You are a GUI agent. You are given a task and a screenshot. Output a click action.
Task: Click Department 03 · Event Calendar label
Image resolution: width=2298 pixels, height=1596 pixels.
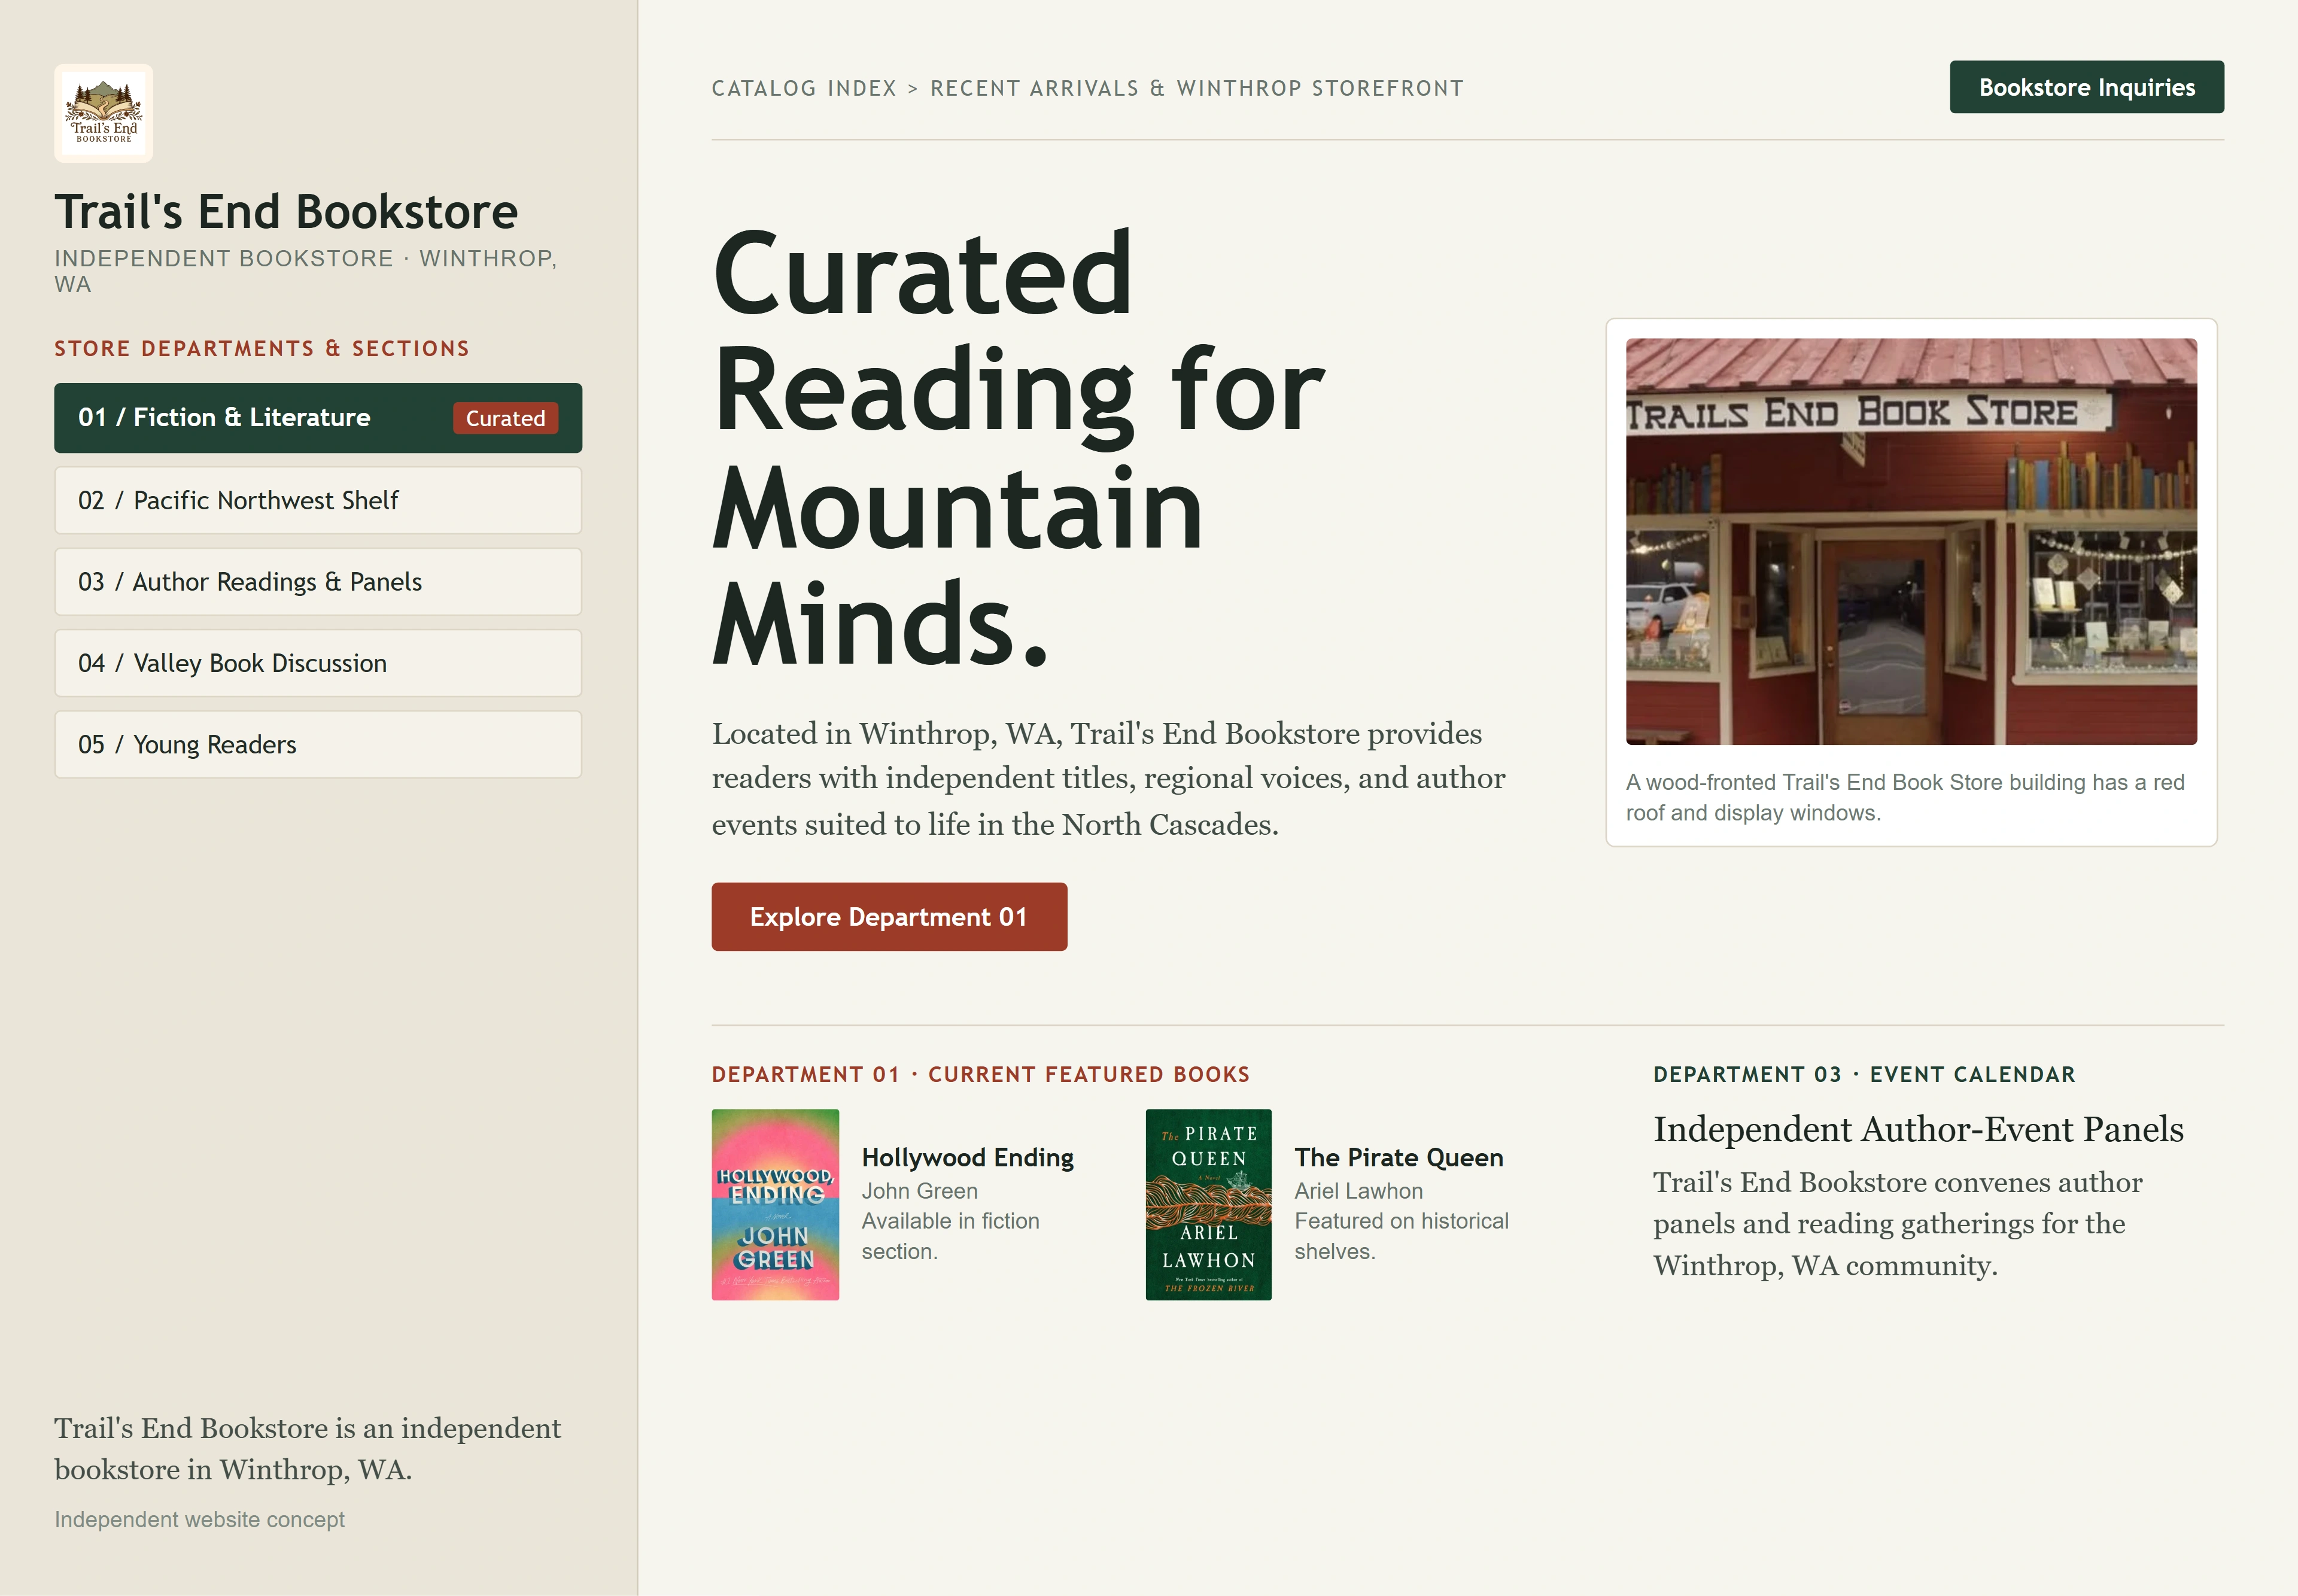(1864, 1074)
